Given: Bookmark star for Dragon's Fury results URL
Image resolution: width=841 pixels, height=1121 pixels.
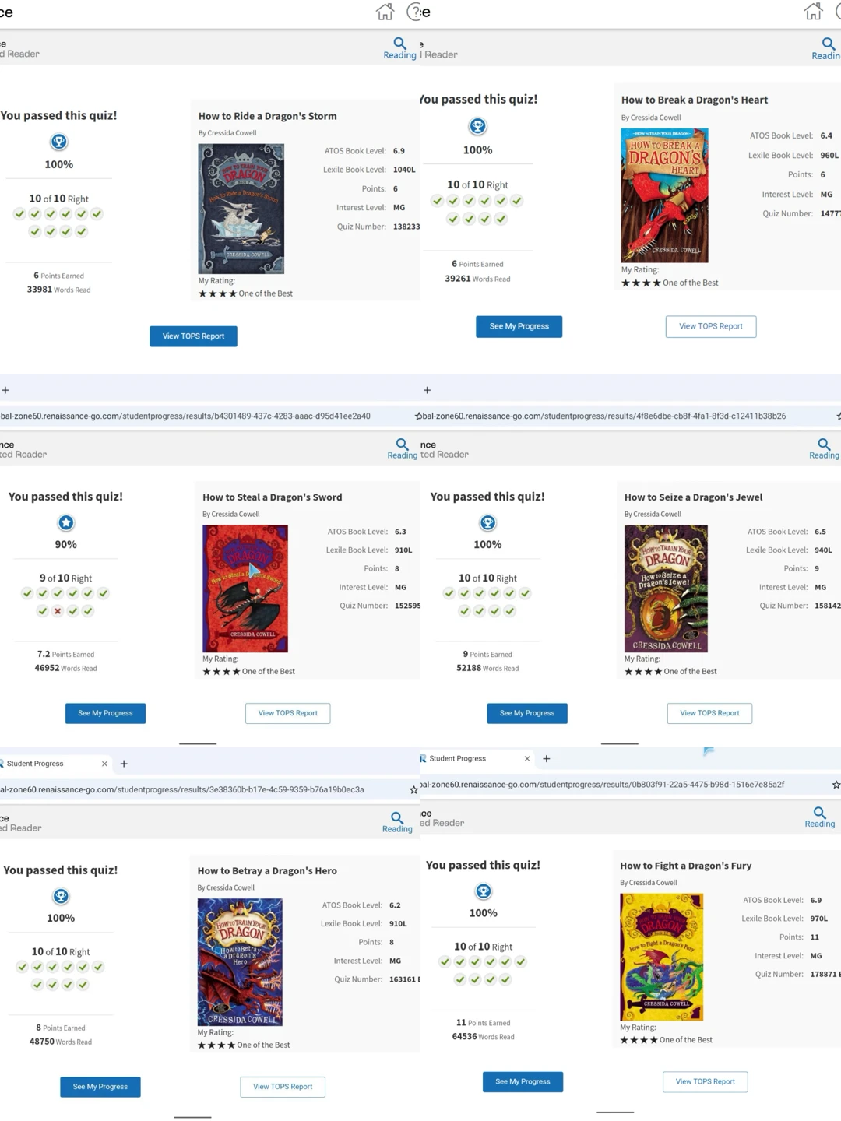Looking at the screenshot, I should (x=836, y=785).
